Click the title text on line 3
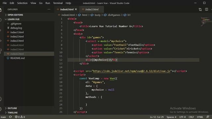The height and width of the screenshot is (119, 212). point(110,26)
